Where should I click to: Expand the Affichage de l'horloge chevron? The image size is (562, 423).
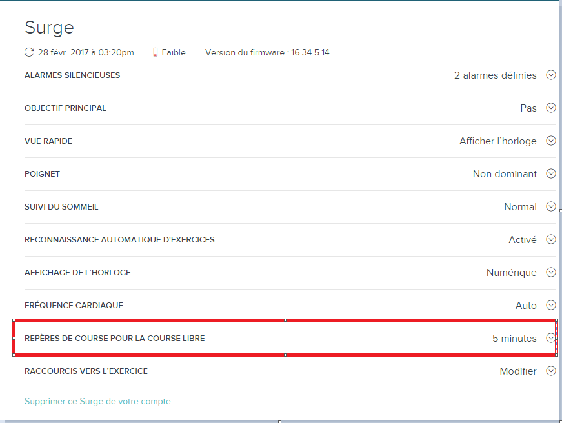click(551, 272)
